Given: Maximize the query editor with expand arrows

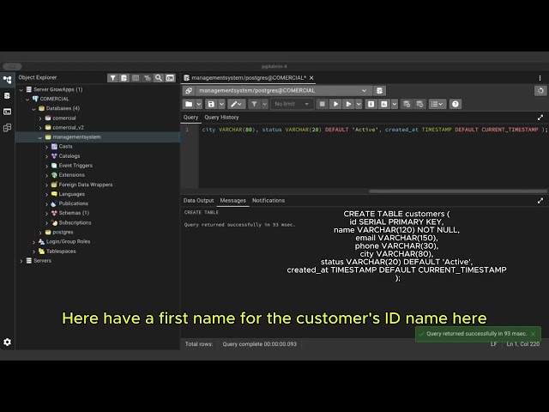Looking at the screenshot, I should click(x=540, y=118).
